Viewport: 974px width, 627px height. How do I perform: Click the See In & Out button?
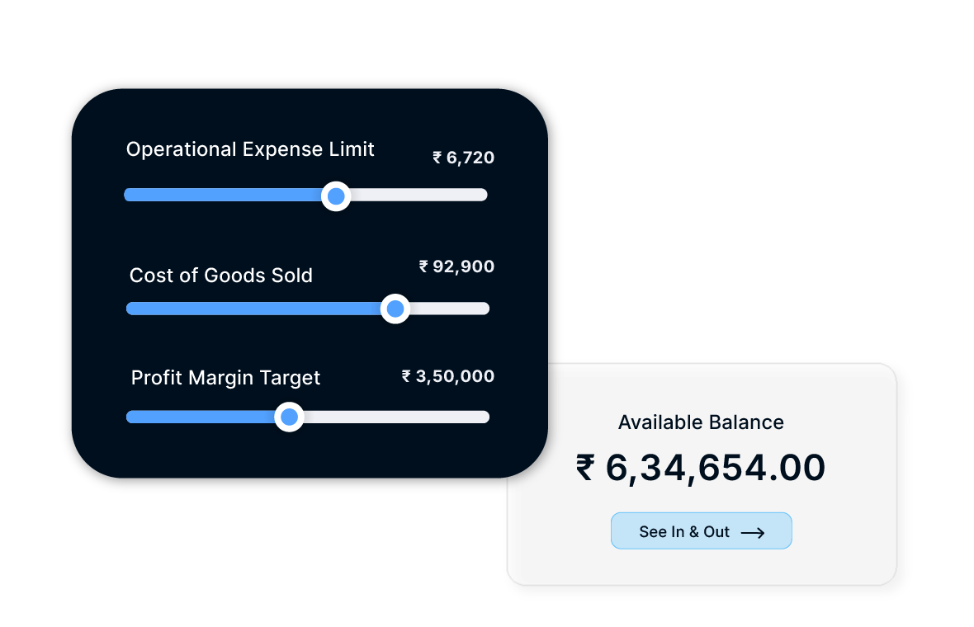pyautogui.click(x=702, y=530)
